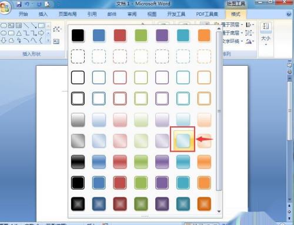Select the right arrow shape icon
The image size is (294, 225).
[41, 33]
